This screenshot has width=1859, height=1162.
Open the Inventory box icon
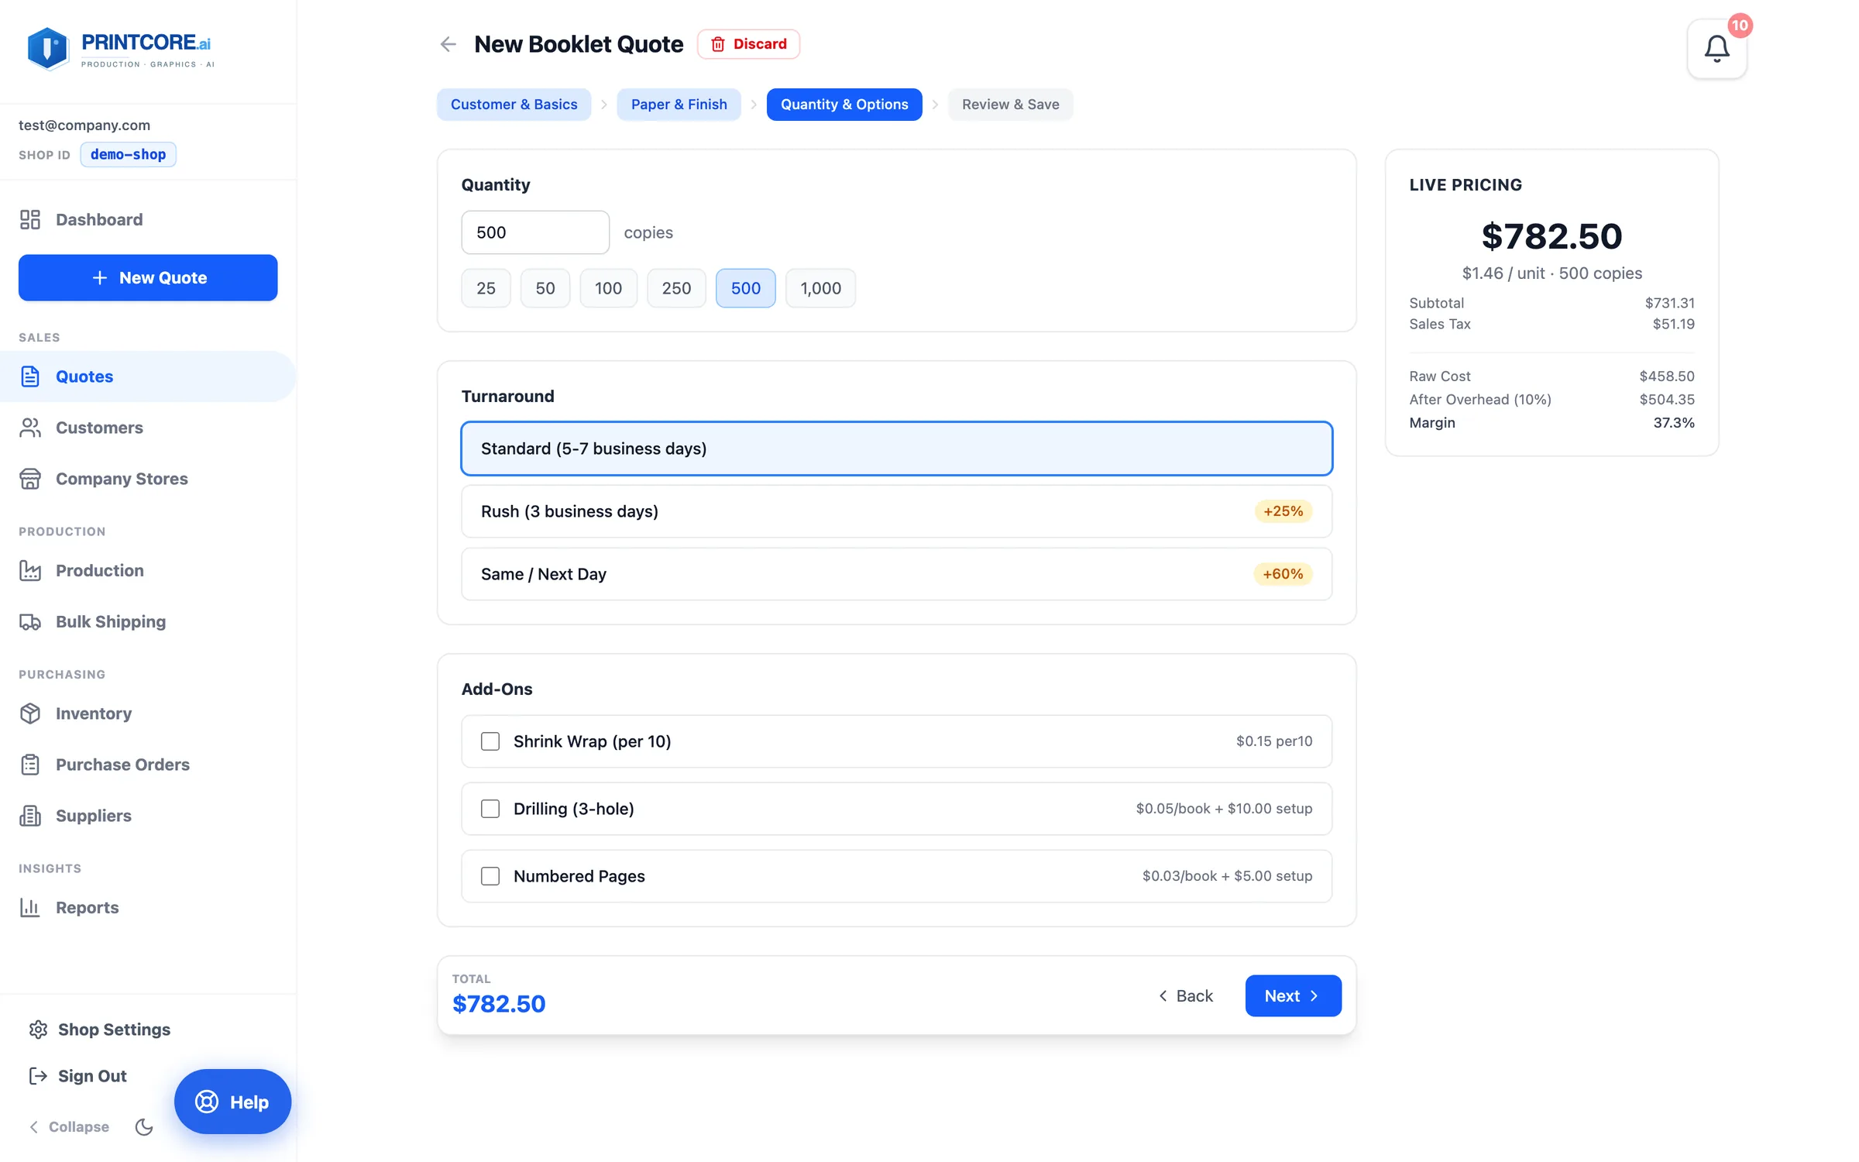pos(30,713)
